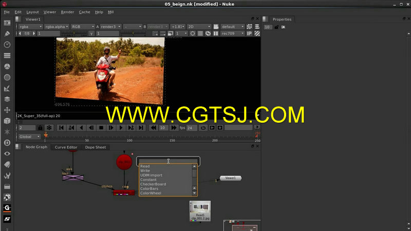
Task: Click the fps value field showing 24
Action: [191, 128]
